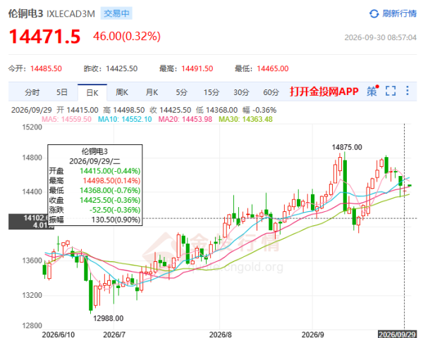Click the 最高 value 14491.50

[x=197, y=68]
